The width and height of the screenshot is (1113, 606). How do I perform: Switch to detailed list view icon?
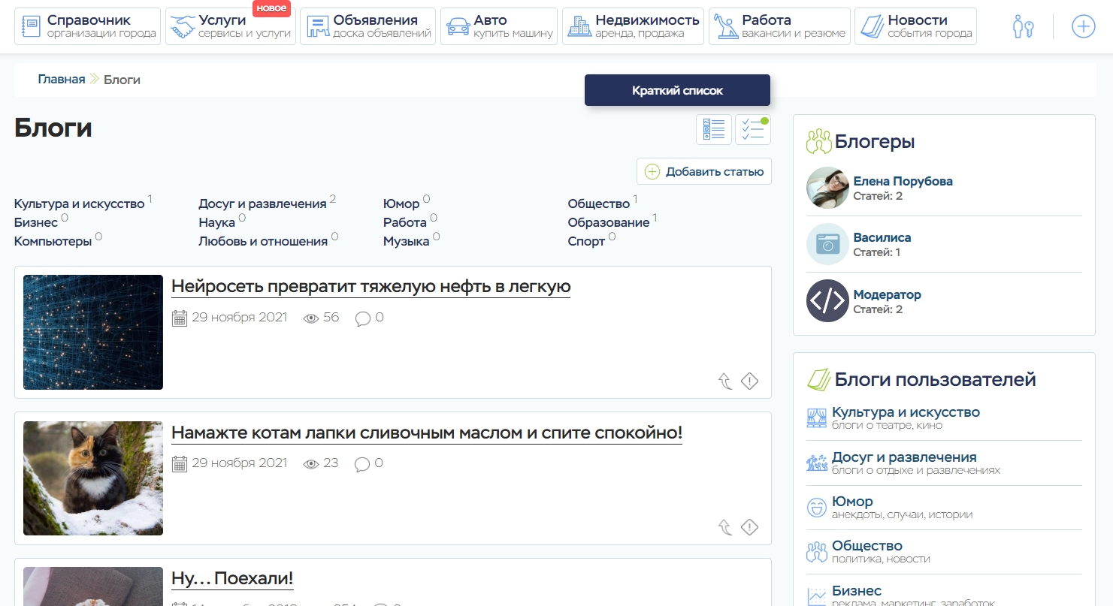tap(714, 130)
